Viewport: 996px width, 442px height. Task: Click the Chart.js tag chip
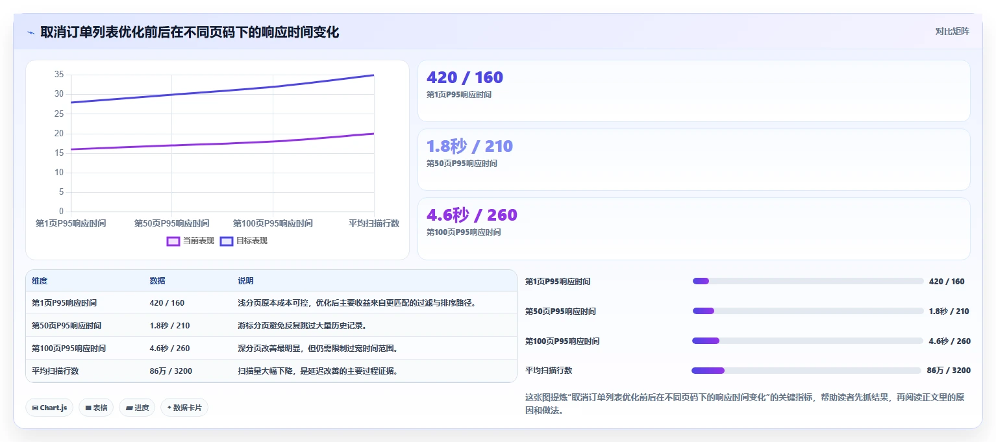(49, 408)
